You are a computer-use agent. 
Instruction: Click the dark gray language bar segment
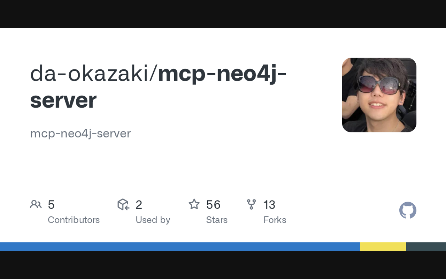[426, 247]
